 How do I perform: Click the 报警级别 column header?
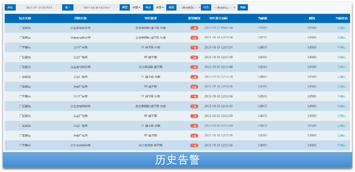pyautogui.click(x=194, y=18)
